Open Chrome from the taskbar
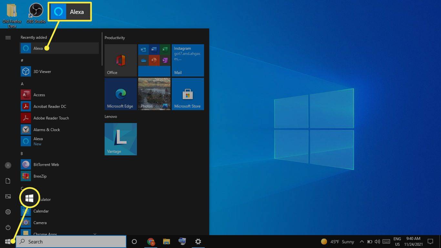This screenshot has height=248, width=441. tap(151, 242)
